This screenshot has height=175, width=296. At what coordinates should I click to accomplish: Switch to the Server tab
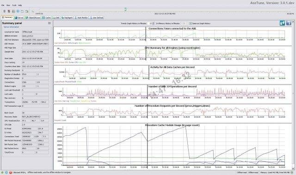pos(19,18)
